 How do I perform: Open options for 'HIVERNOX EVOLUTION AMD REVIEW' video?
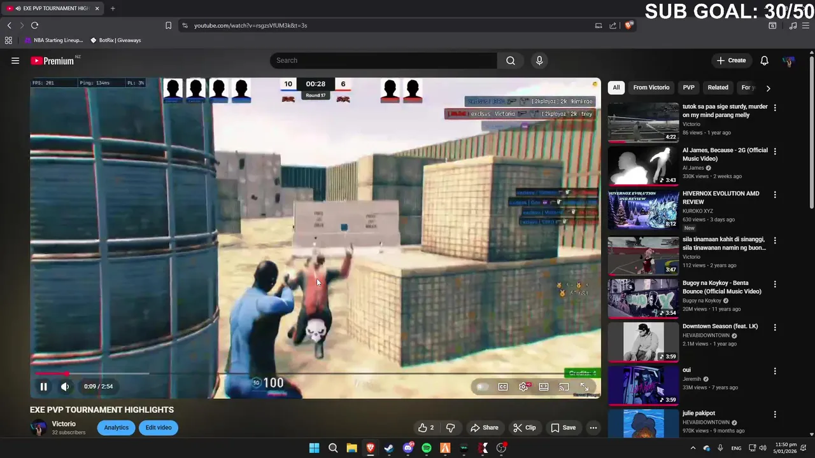click(775, 195)
